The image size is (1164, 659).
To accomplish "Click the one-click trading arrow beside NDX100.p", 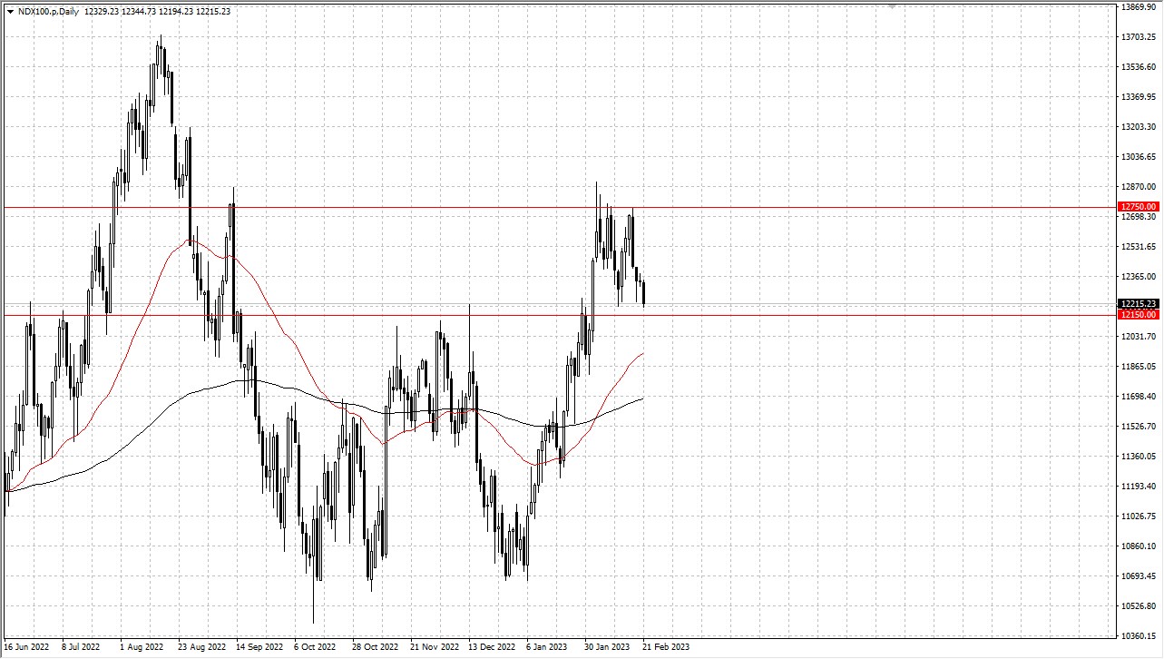I will click(9, 11).
